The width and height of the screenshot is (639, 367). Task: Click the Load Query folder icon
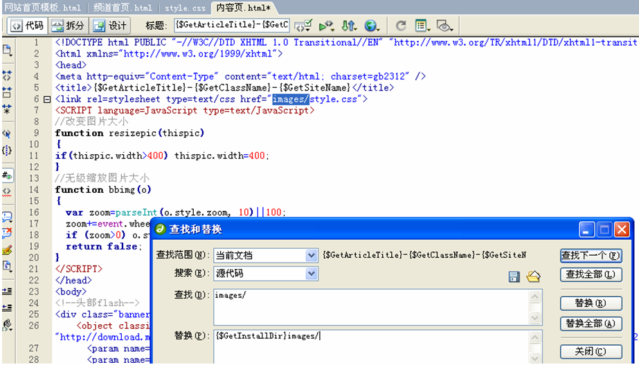coord(533,276)
